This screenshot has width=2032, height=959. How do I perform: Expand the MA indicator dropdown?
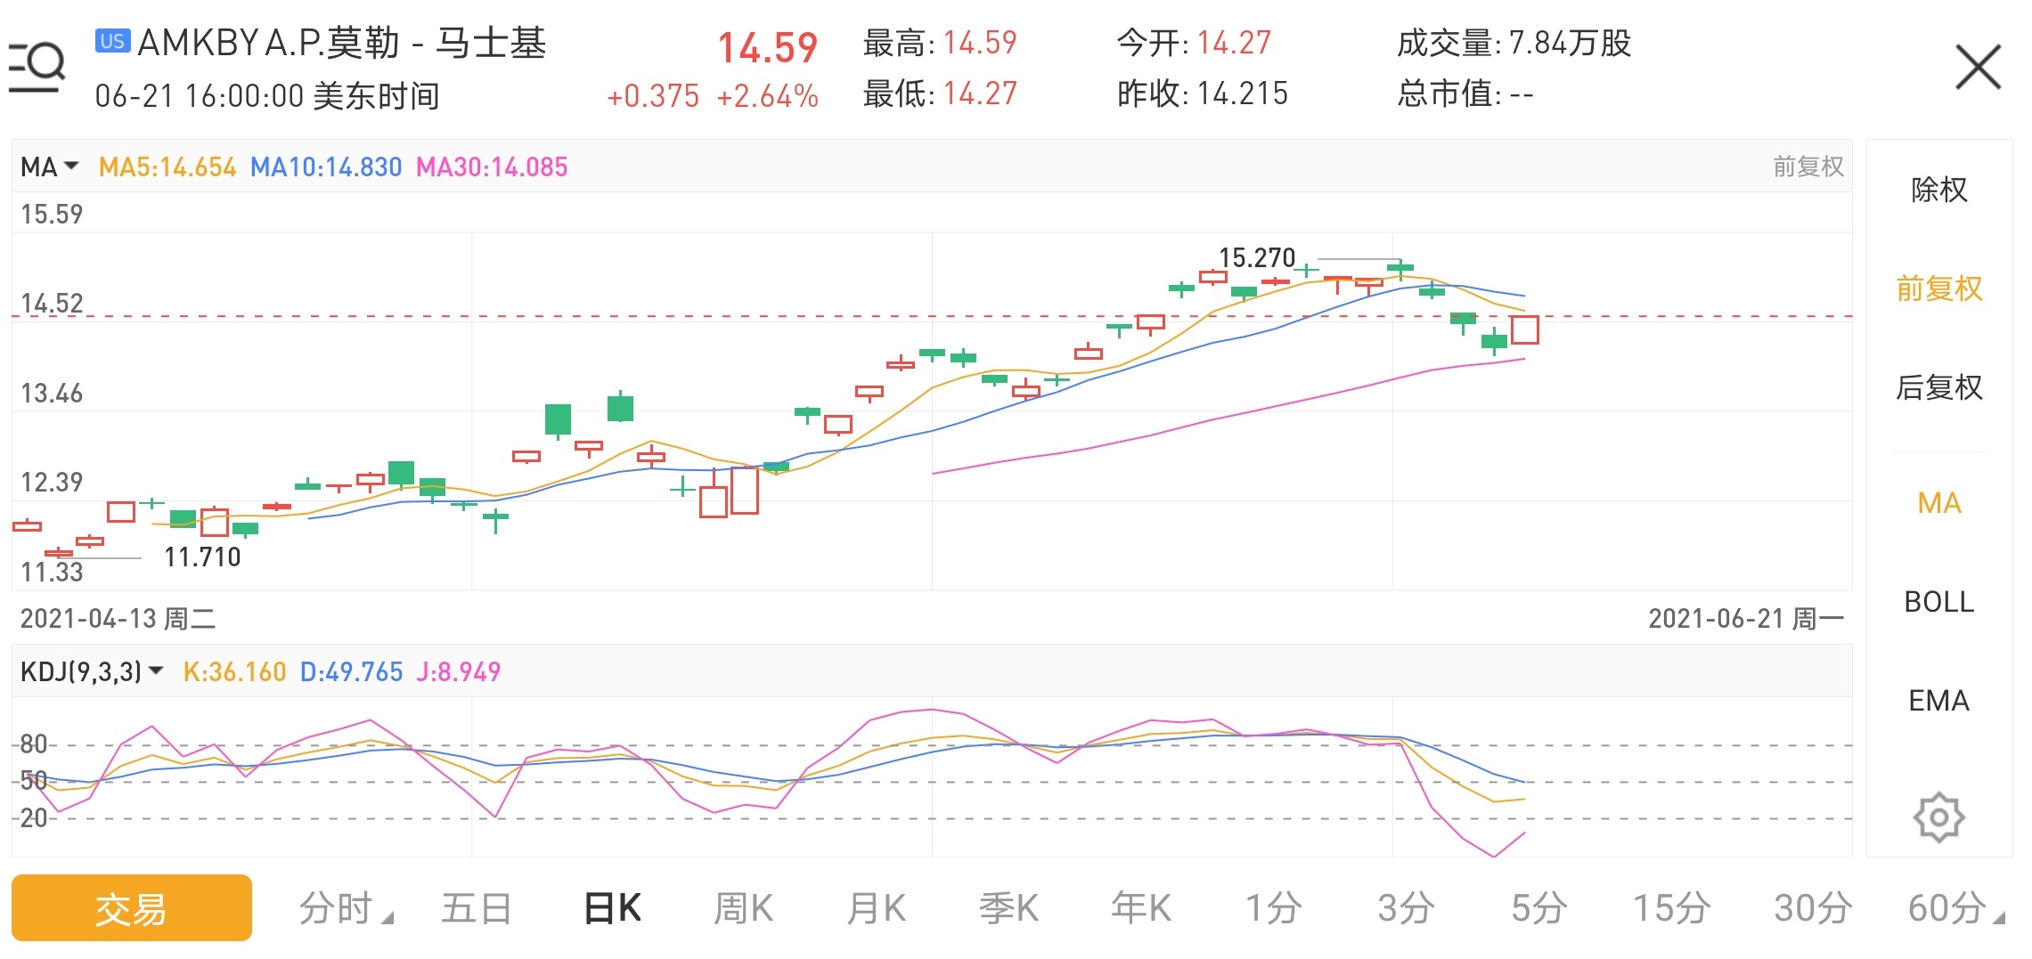pos(50,167)
